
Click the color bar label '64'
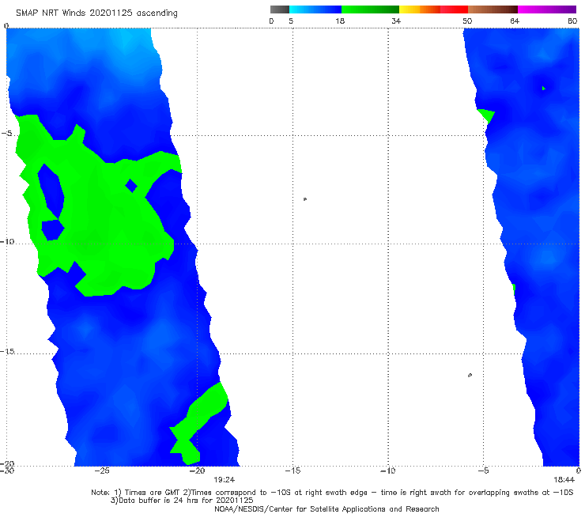tap(515, 21)
